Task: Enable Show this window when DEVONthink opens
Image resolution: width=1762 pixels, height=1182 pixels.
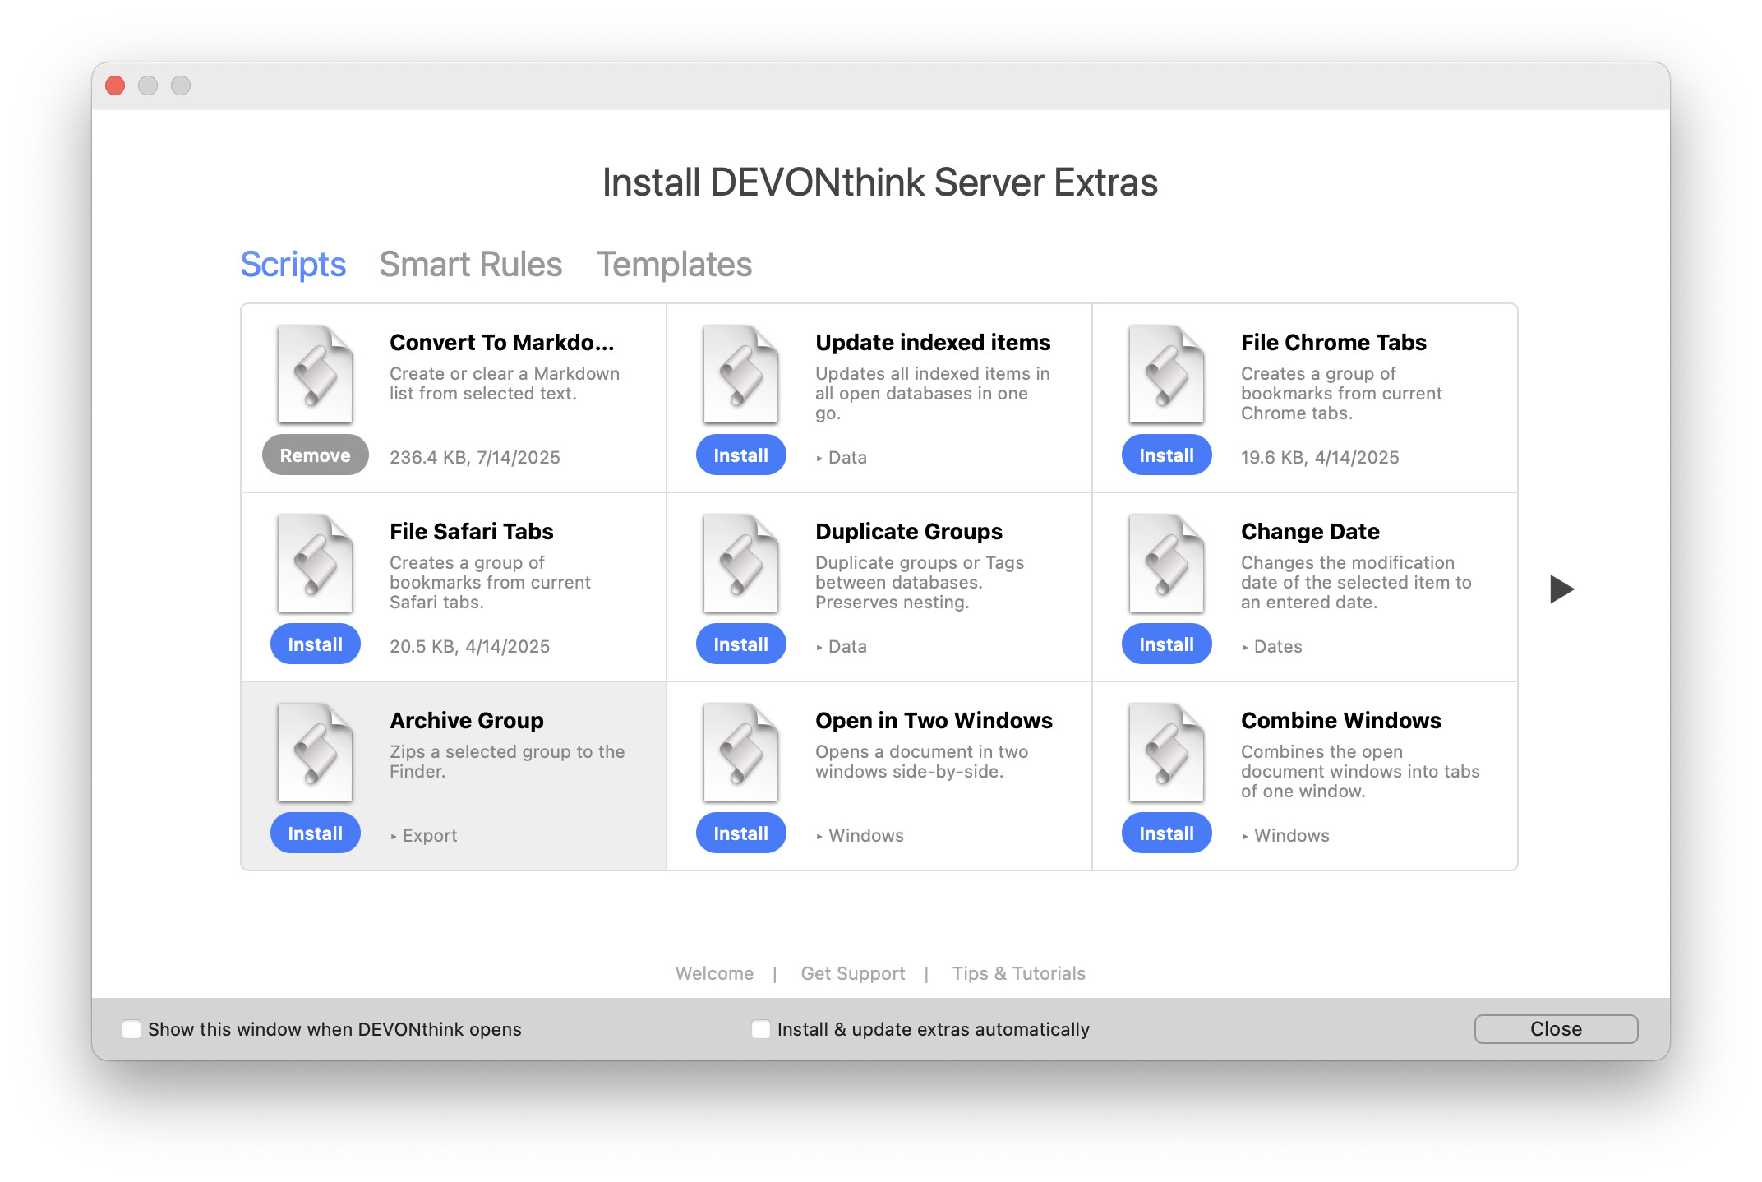Action: 131,1029
